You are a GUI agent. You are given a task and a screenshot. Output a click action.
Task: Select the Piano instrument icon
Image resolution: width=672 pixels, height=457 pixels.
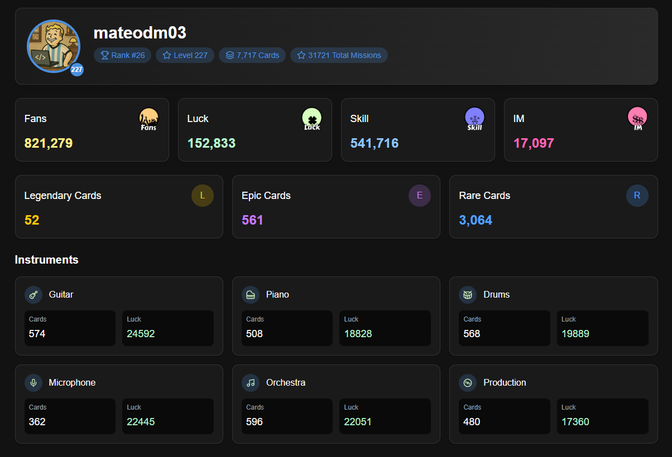click(x=251, y=295)
